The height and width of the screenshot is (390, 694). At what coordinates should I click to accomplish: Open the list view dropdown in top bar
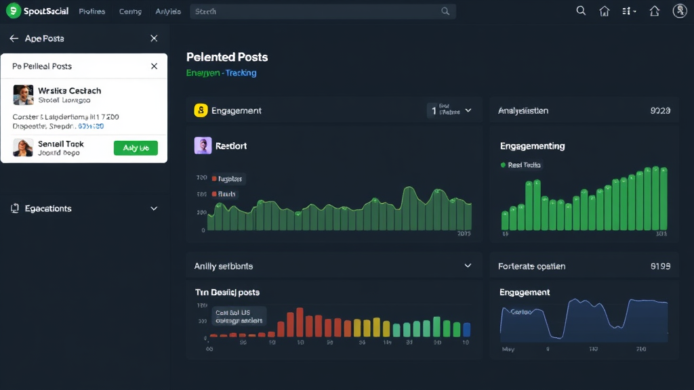coord(628,12)
